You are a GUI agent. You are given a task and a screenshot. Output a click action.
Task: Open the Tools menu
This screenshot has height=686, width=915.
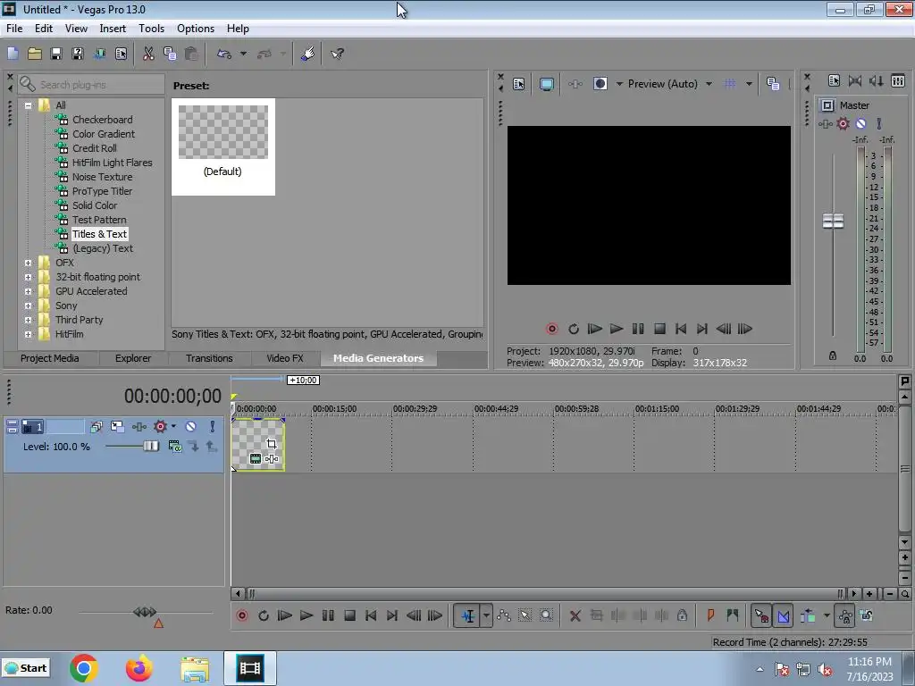[151, 28]
